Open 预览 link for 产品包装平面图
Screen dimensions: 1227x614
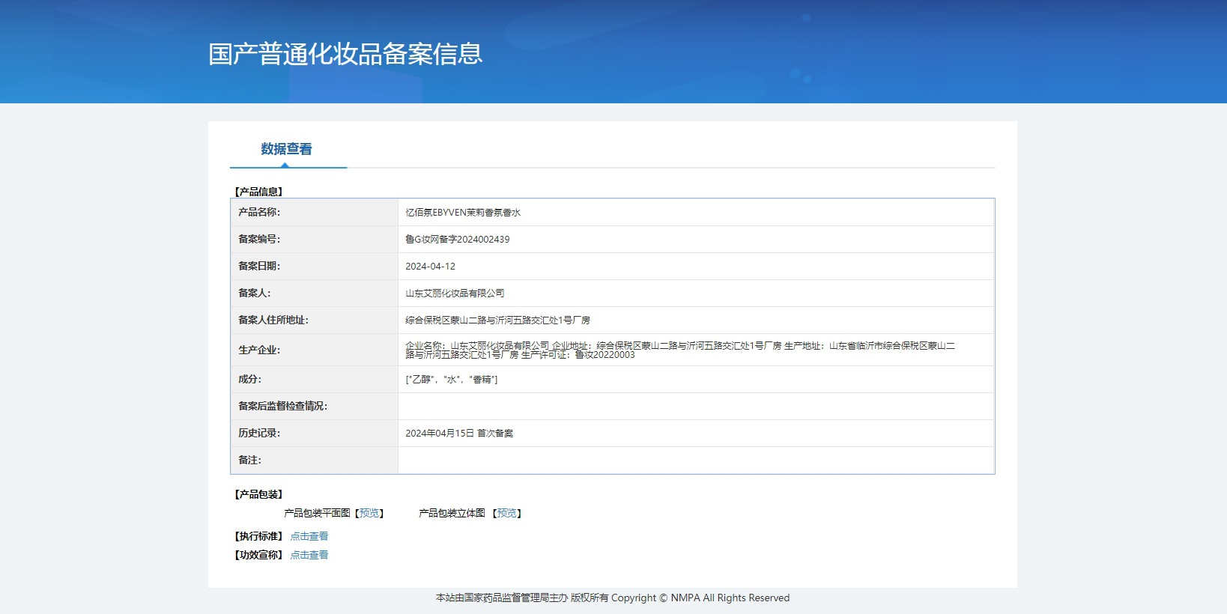[x=369, y=513]
